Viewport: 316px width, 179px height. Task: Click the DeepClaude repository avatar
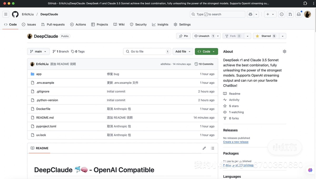pyautogui.click(x=30, y=36)
